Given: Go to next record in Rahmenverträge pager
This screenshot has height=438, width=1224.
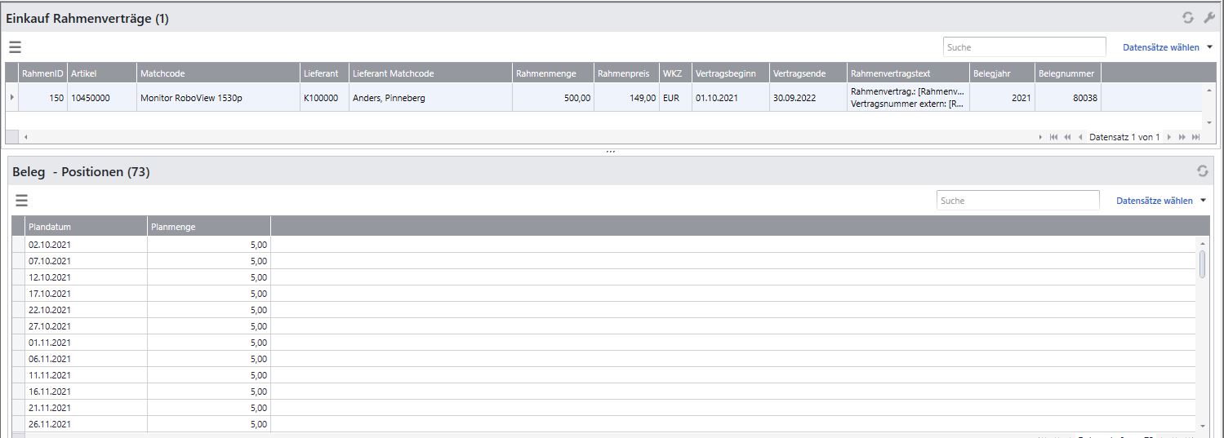Looking at the screenshot, I should 1168,137.
